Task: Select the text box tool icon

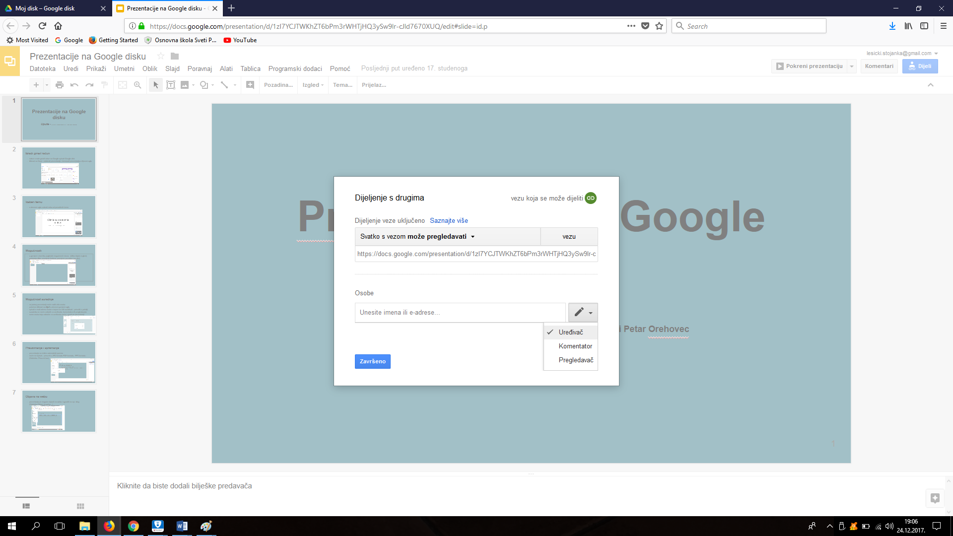Action: tap(170, 85)
